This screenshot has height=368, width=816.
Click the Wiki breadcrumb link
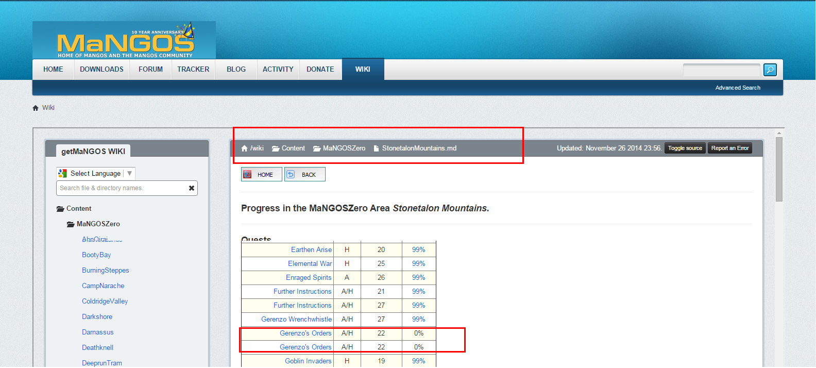tap(48, 108)
